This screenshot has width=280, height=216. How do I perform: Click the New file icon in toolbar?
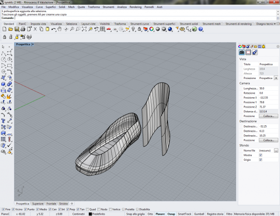coord(4,29)
